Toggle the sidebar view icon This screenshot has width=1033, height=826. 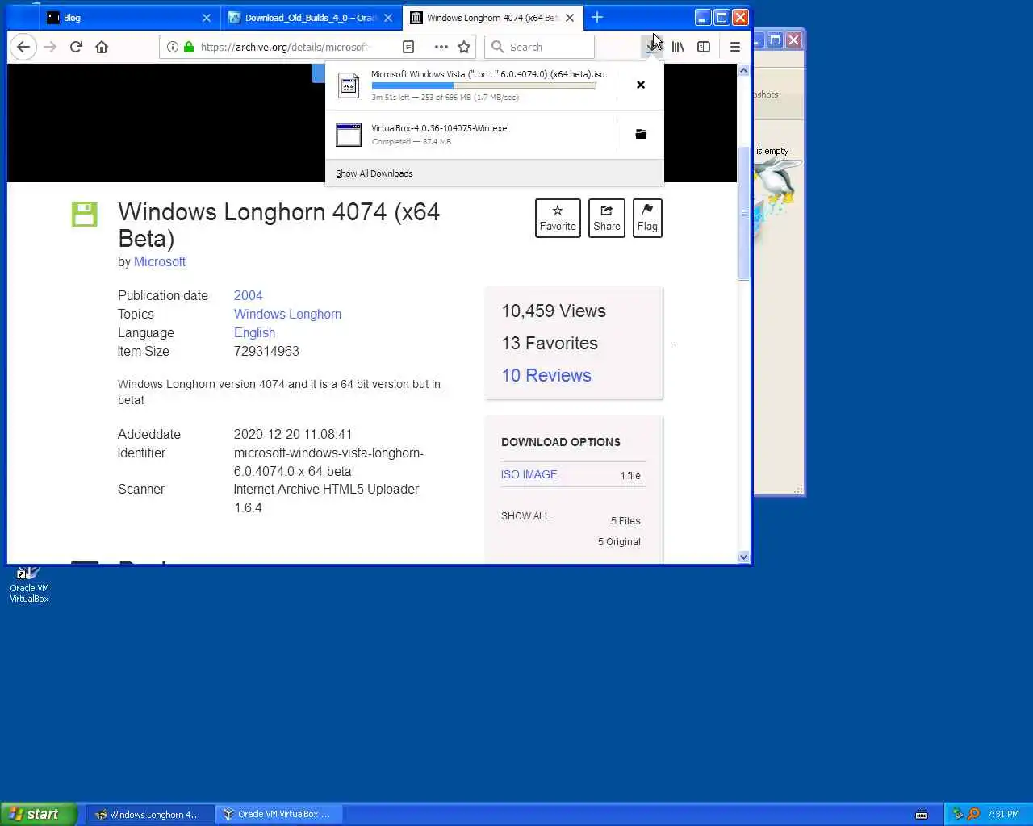tap(704, 47)
